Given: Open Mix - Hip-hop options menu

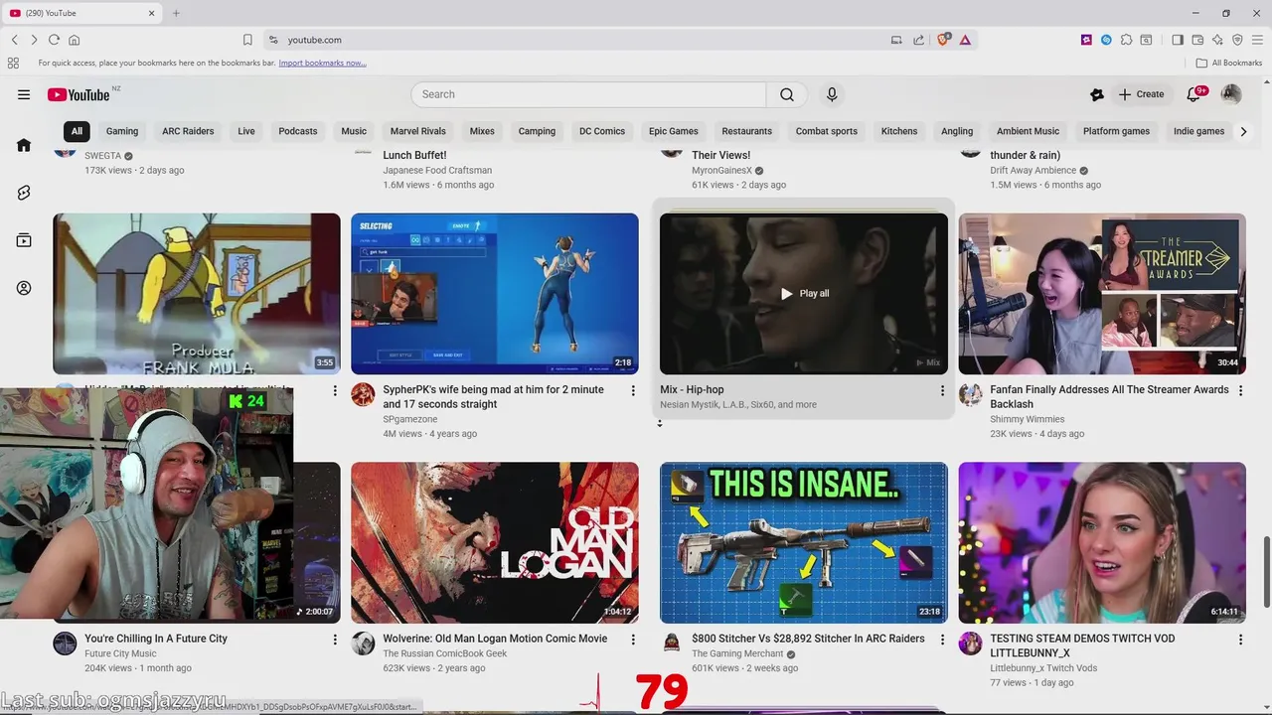Looking at the screenshot, I should (x=942, y=391).
